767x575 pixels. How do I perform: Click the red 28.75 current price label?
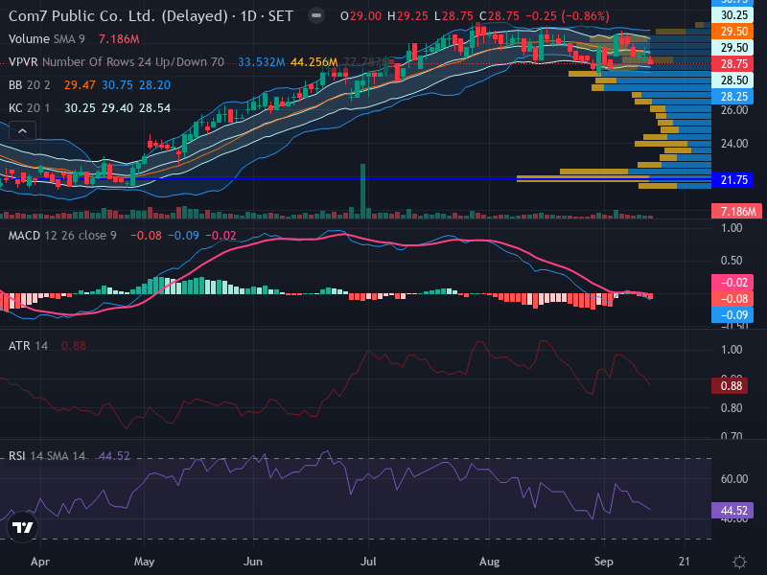(x=732, y=64)
